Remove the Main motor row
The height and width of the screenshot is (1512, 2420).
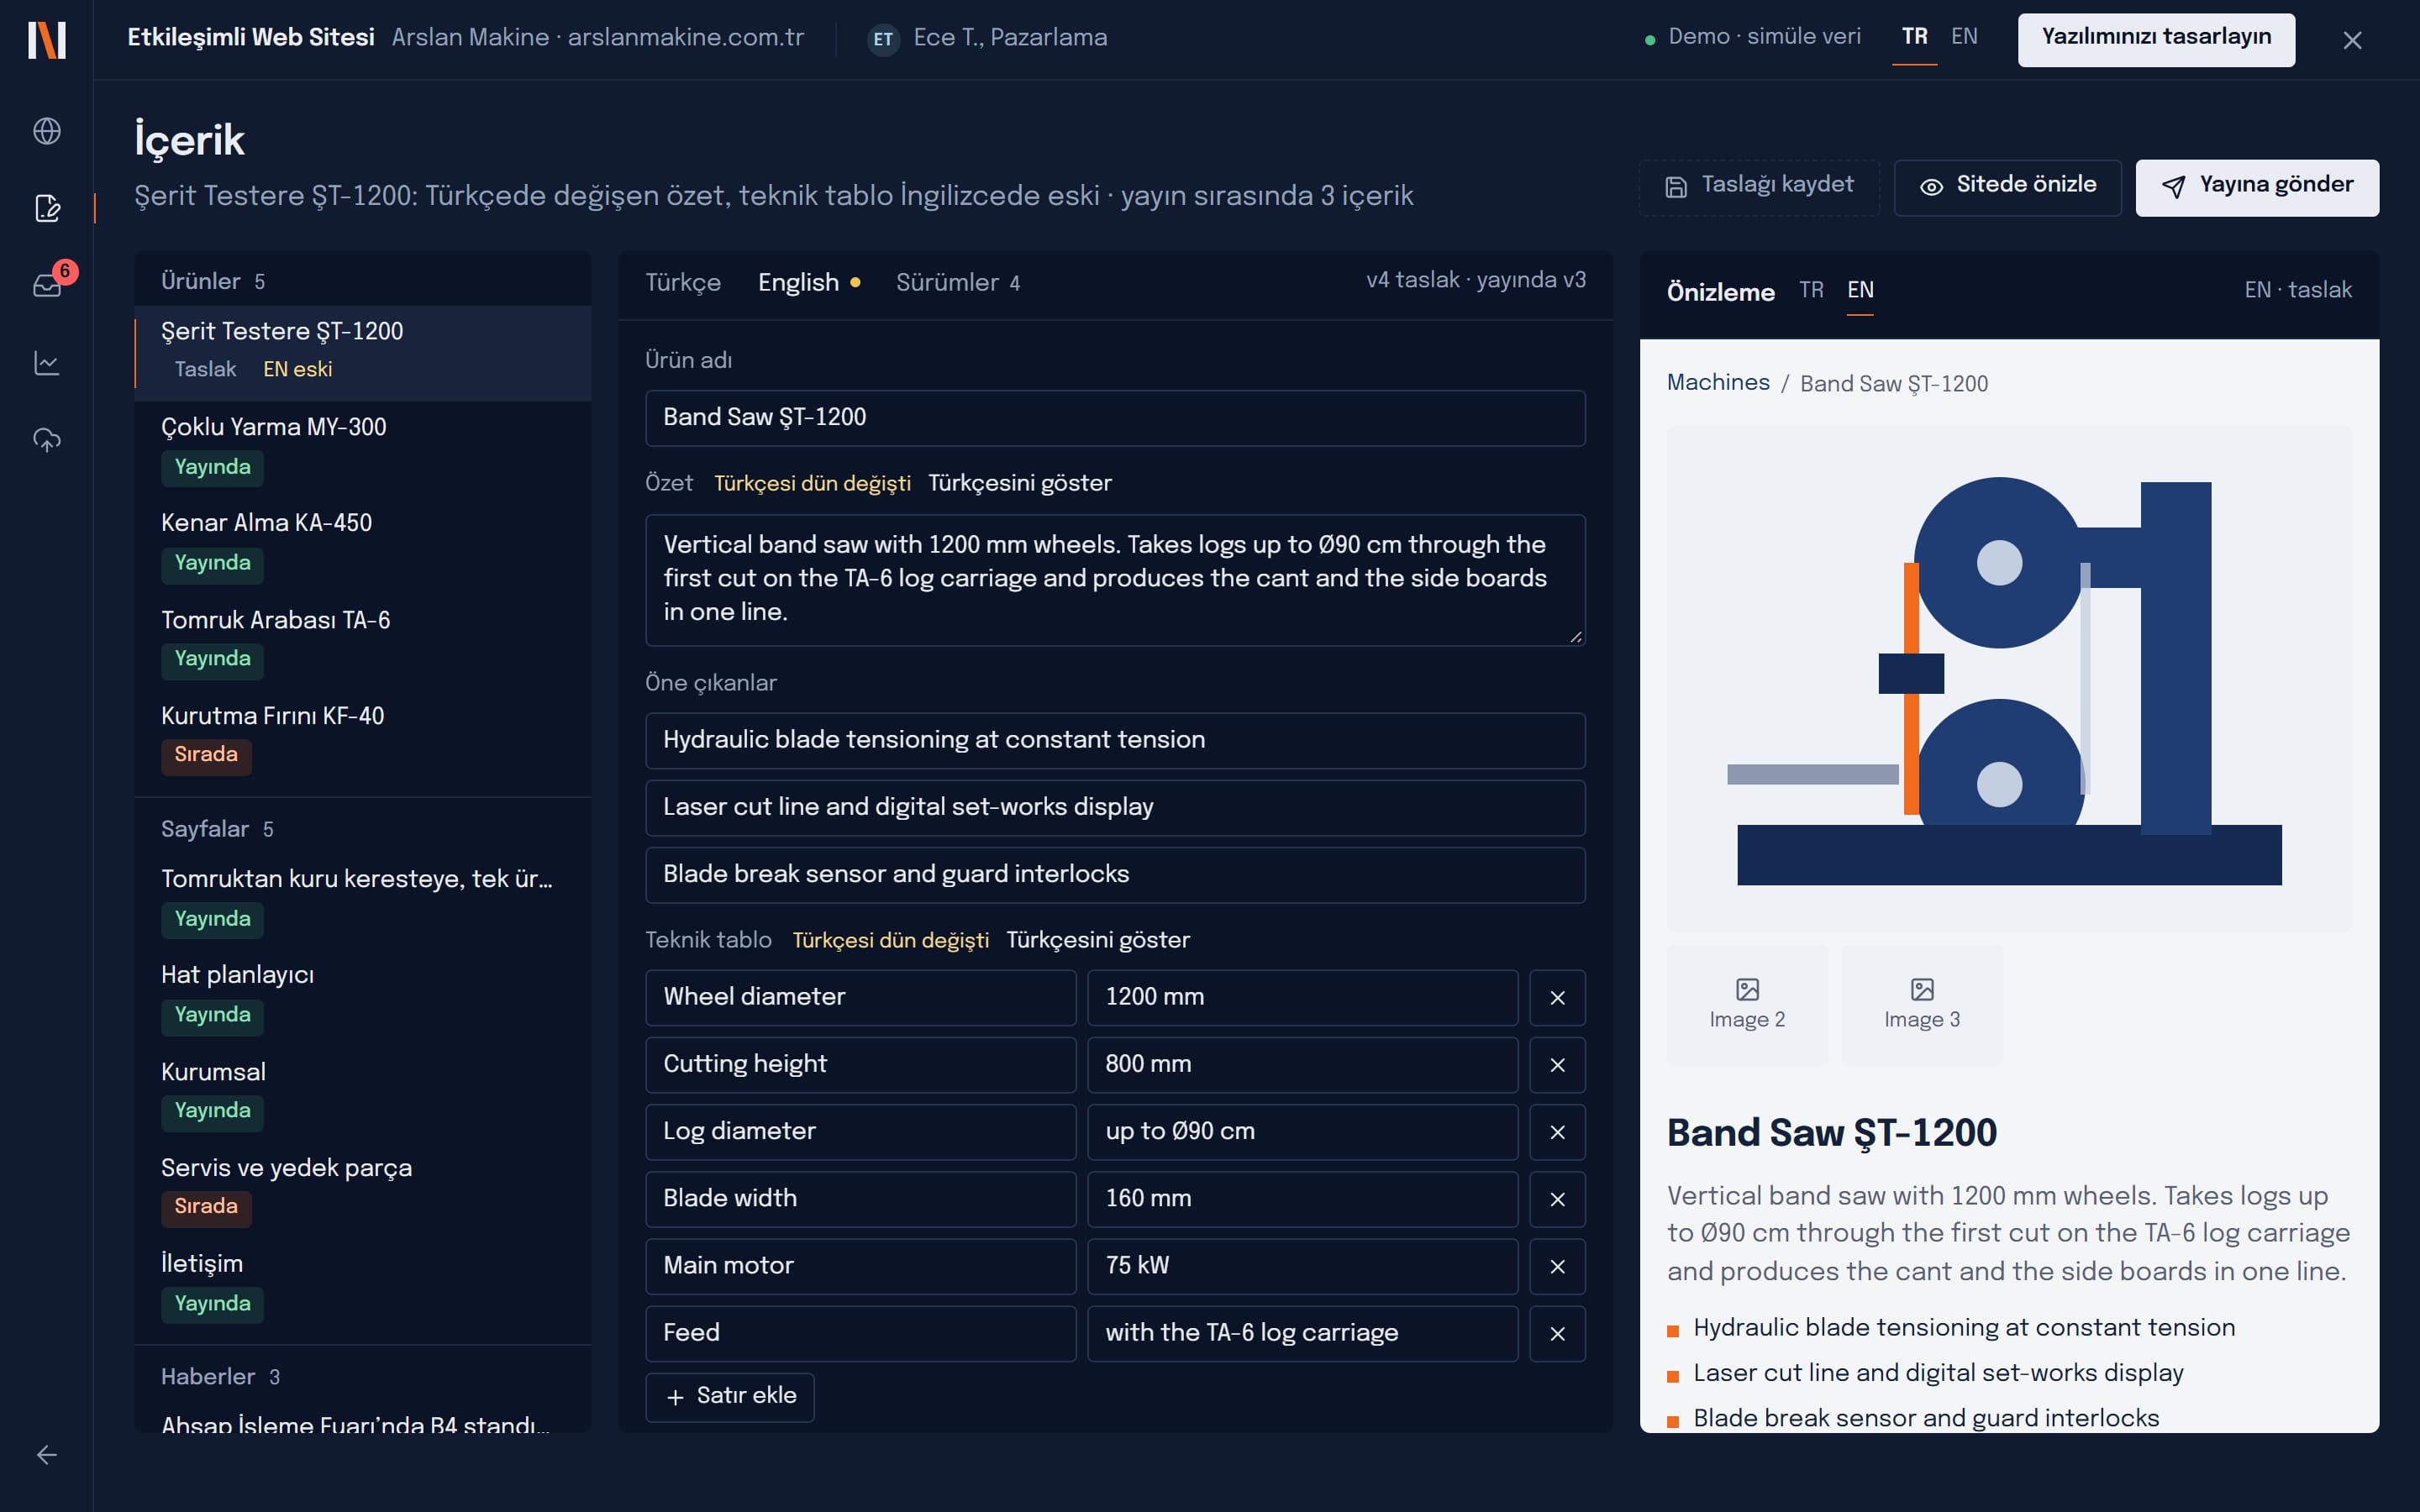coord(1557,1265)
